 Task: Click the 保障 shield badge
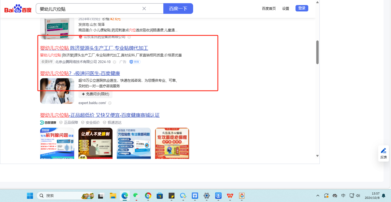pyautogui.click(x=135, y=62)
